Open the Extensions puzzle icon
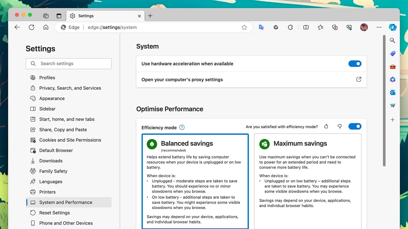Viewport: 408px width, 229px height. coord(290,27)
